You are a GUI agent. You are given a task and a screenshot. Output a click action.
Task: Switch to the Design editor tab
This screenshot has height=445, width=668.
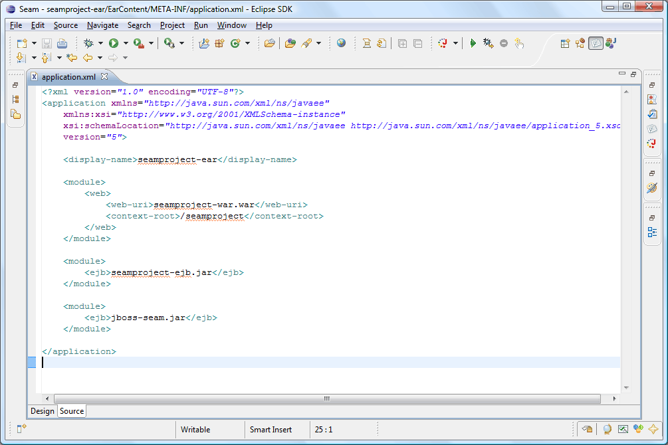(x=42, y=411)
